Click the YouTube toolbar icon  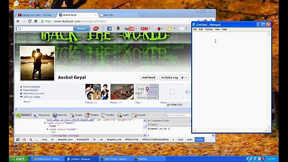pos(129,29)
